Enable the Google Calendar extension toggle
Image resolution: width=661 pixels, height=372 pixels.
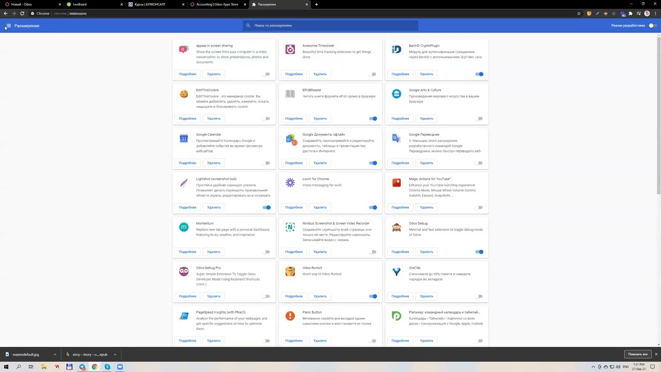point(266,163)
